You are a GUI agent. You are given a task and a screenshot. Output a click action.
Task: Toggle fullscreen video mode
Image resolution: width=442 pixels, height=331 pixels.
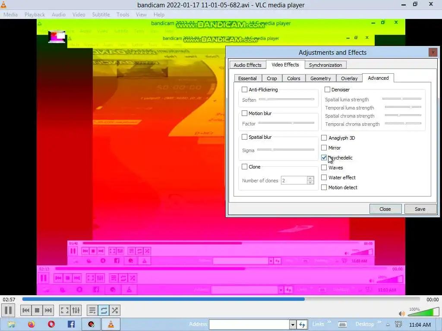click(x=65, y=310)
